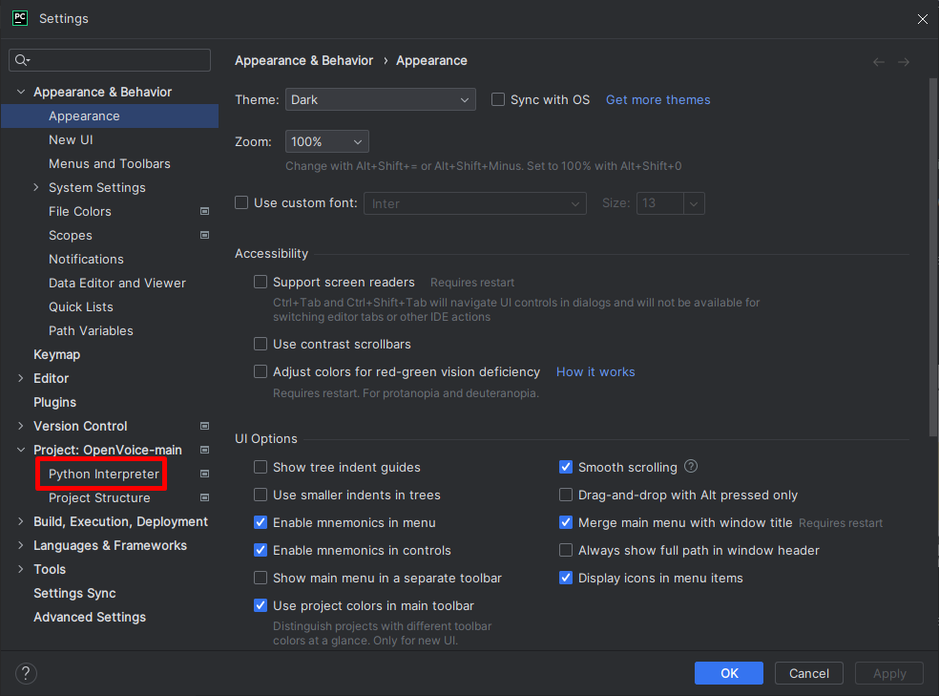Image resolution: width=939 pixels, height=696 pixels.
Task: Open the Plugins settings page
Action: pyautogui.click(x=54, y=402)
